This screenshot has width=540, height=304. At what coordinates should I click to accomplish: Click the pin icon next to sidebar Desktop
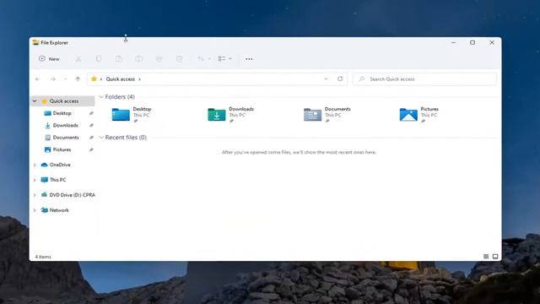[x=91, y=113]
